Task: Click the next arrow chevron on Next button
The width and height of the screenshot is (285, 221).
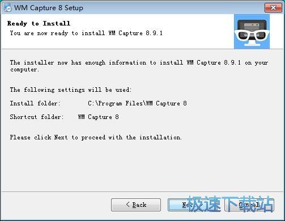Action: pyautogui.click(x=201, y=205)
